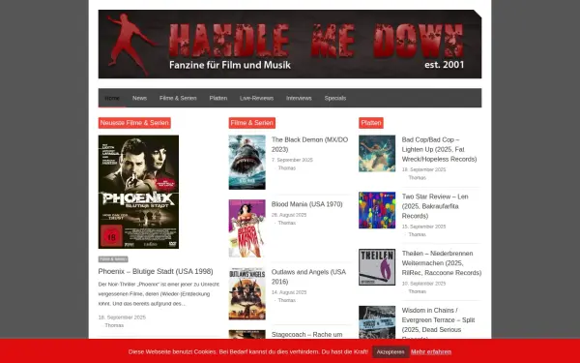
Task: Open Blood Mania (USA 1970) review
Action: pos(307,204)
